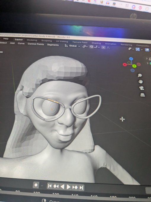Click the zoom view magnifier icon

(x=140, y=75)
